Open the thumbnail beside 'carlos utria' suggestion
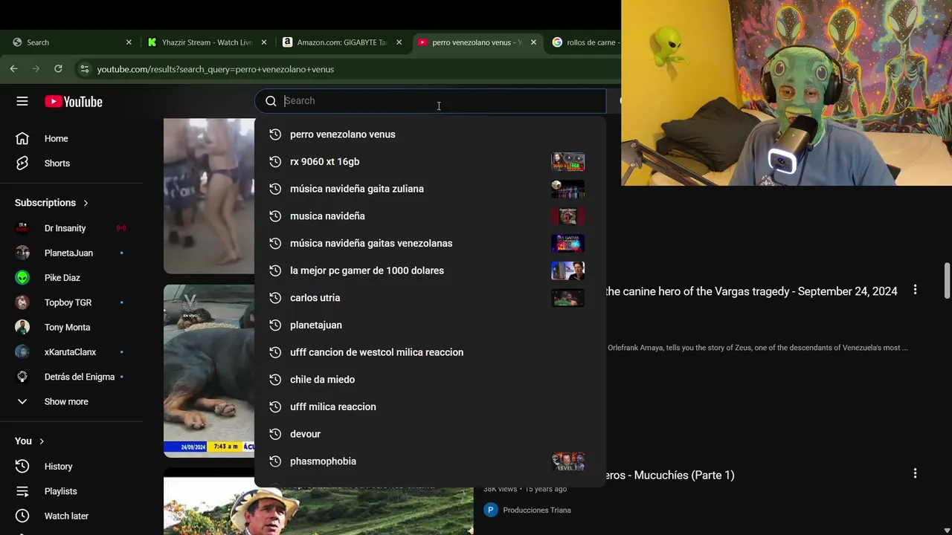Image resolution: width=952 pixels, height=535 pixels. point(567,298)
